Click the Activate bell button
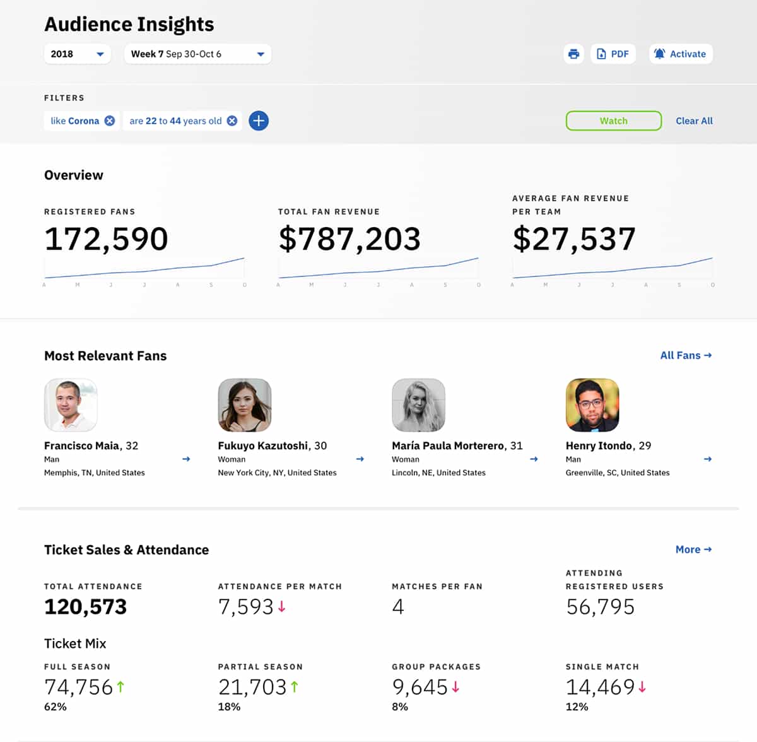This screenshot has width=757, height=742. [681, 54]
